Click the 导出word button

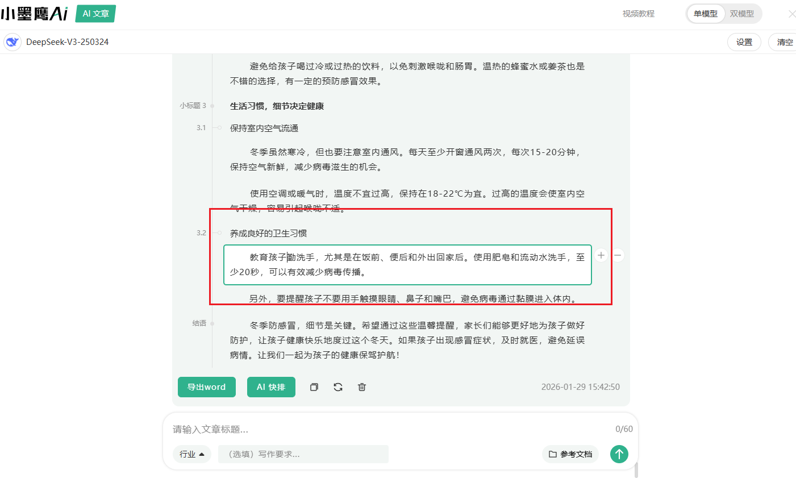tap(207, 387)
